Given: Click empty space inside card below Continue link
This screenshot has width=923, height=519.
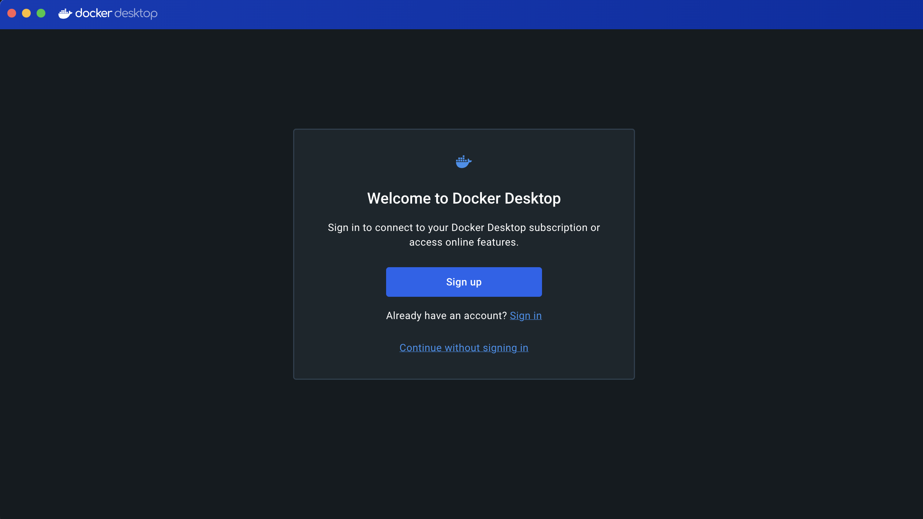Looking at the screenshot, I should [464, 367].
